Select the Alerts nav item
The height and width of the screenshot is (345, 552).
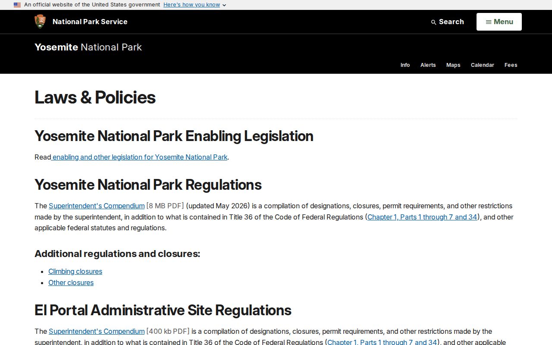click(x=428, y=65)
